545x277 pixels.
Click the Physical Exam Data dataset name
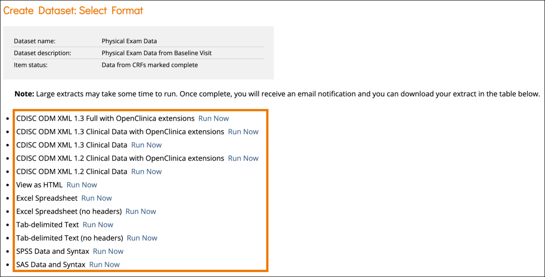coord(129,41)
